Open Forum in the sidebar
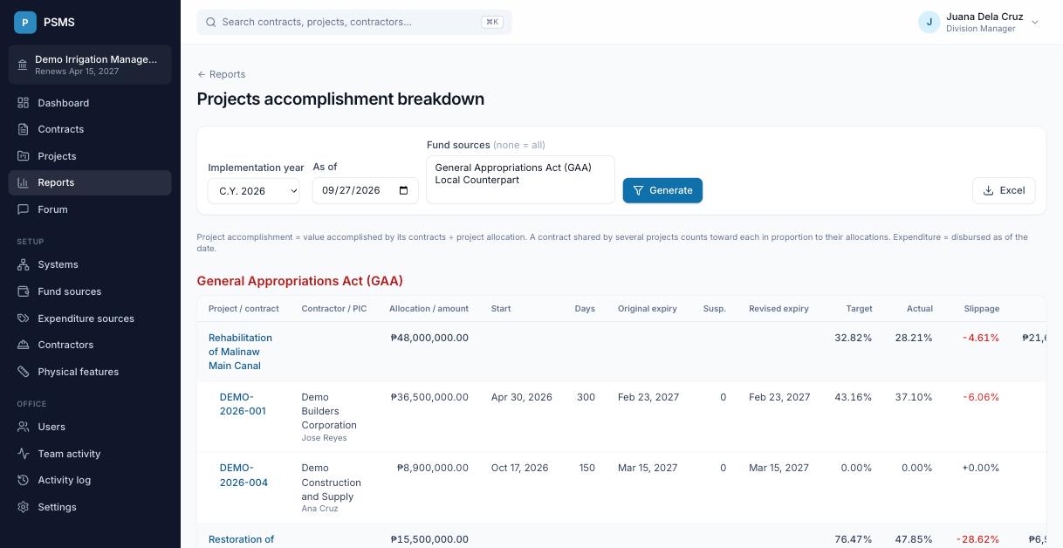This screenshot has height=548, width=1063. [90, 209]
